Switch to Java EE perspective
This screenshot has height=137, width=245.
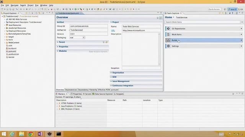point(232,9)
